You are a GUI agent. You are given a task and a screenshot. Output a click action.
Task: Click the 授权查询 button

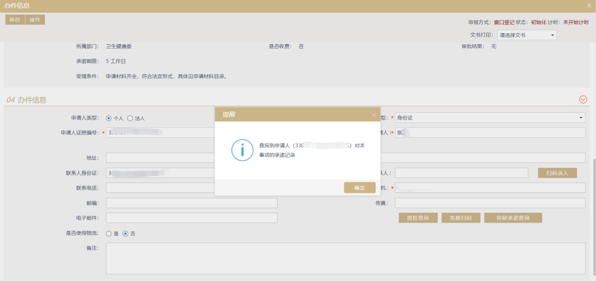418,218
